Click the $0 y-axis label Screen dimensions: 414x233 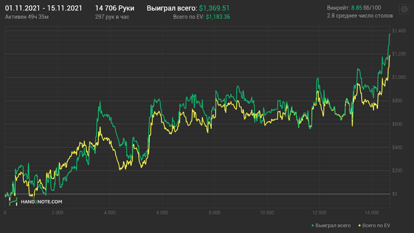pyautogui.click(x=394, y=194)
